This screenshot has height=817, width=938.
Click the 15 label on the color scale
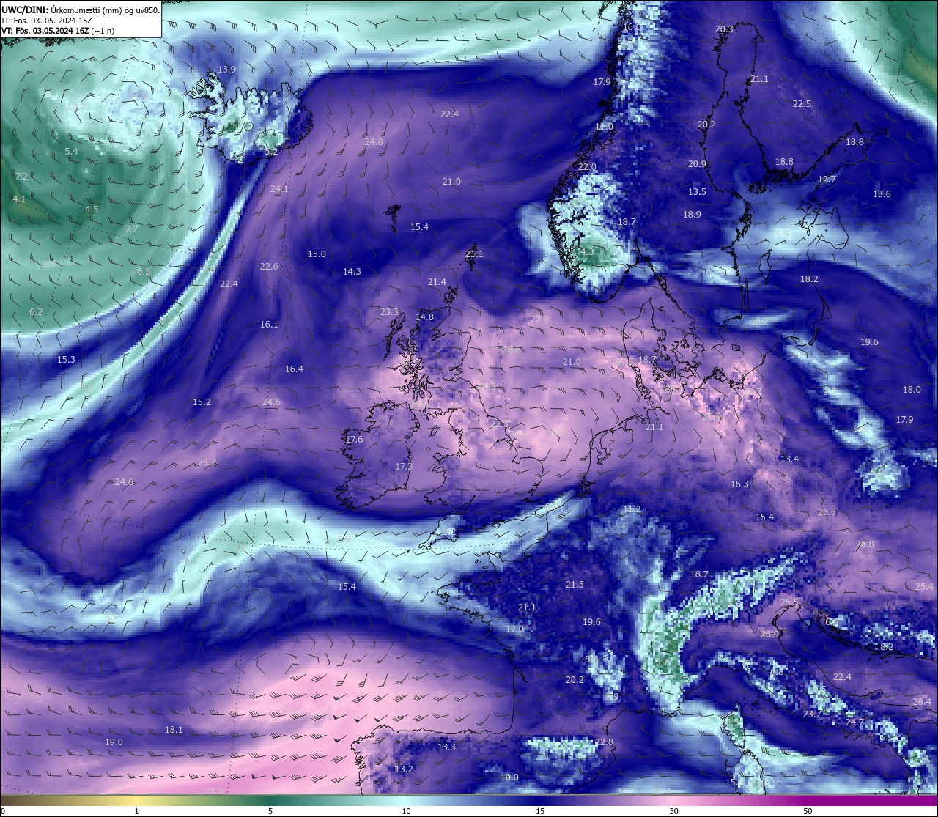540,811
